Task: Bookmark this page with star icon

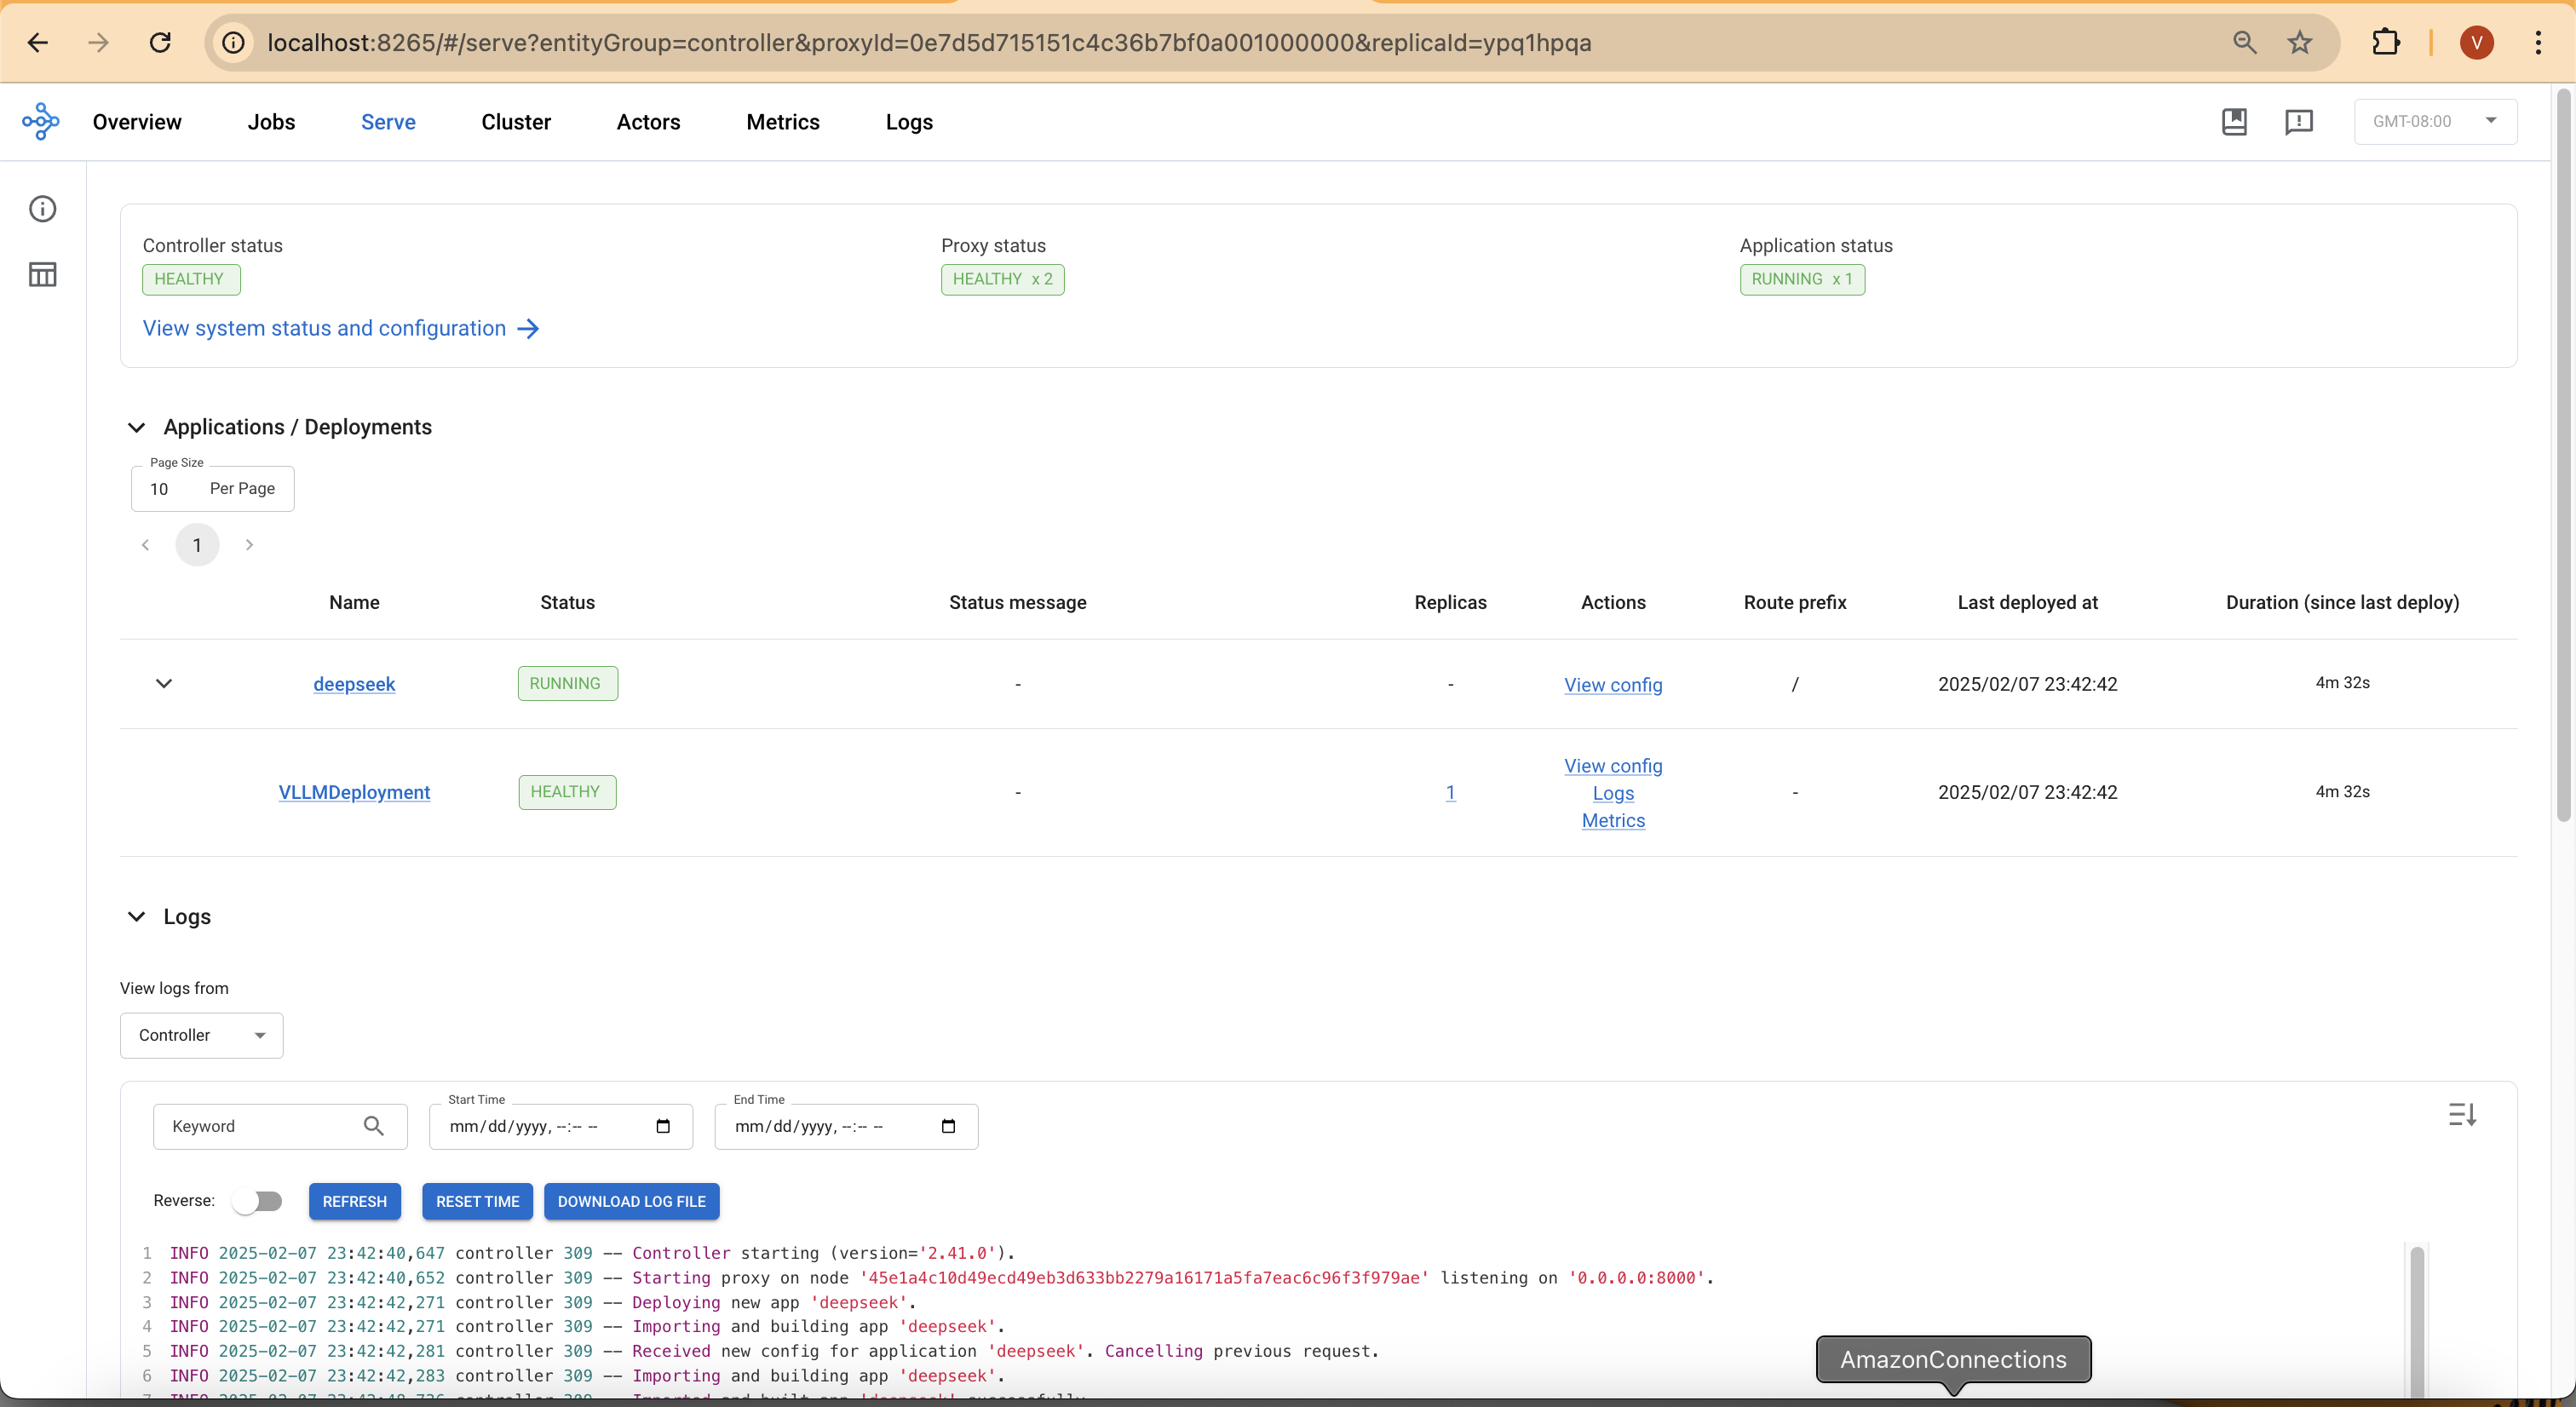Action: click(x=2300, y=42)
